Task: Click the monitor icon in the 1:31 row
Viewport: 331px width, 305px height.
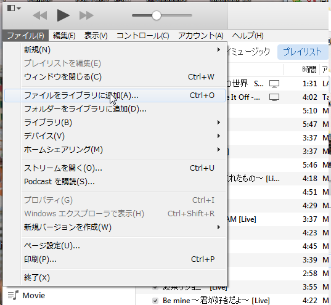Action: tap(274, 84)
